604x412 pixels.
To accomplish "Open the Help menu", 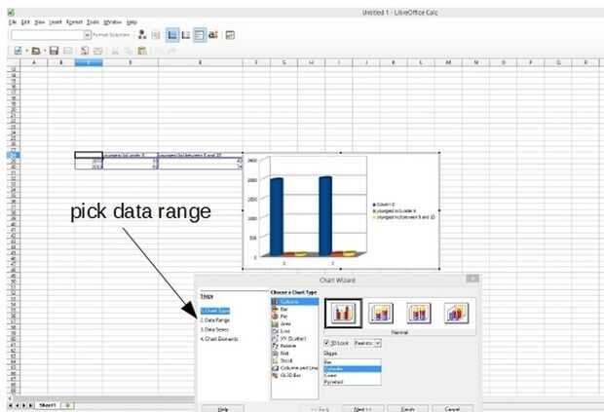I will 132,22.
